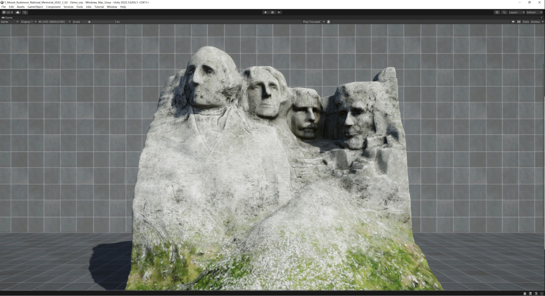Switch to the Game tab
Screen dimensions: 545x296
(8, 17)
